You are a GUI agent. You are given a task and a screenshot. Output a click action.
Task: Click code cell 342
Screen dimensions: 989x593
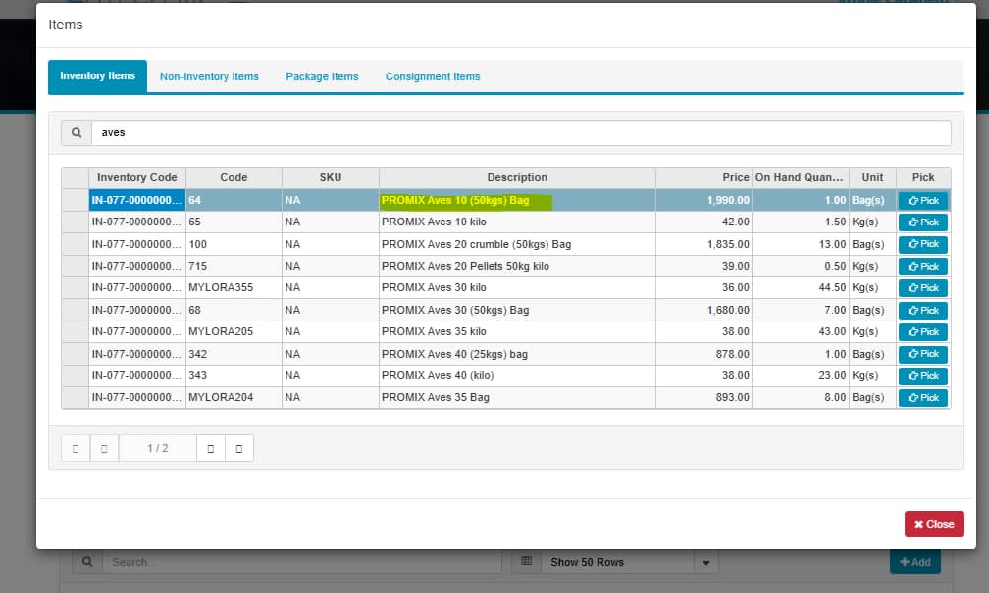click(234, 354)
